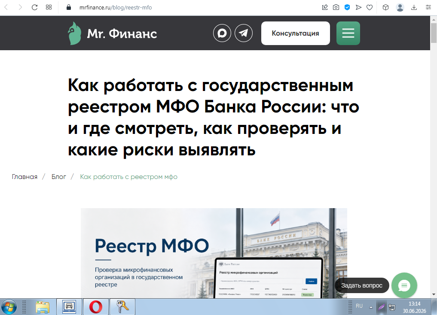Take a snapshot with the camera icon
437x315 pixels.
tap(336, 8)
